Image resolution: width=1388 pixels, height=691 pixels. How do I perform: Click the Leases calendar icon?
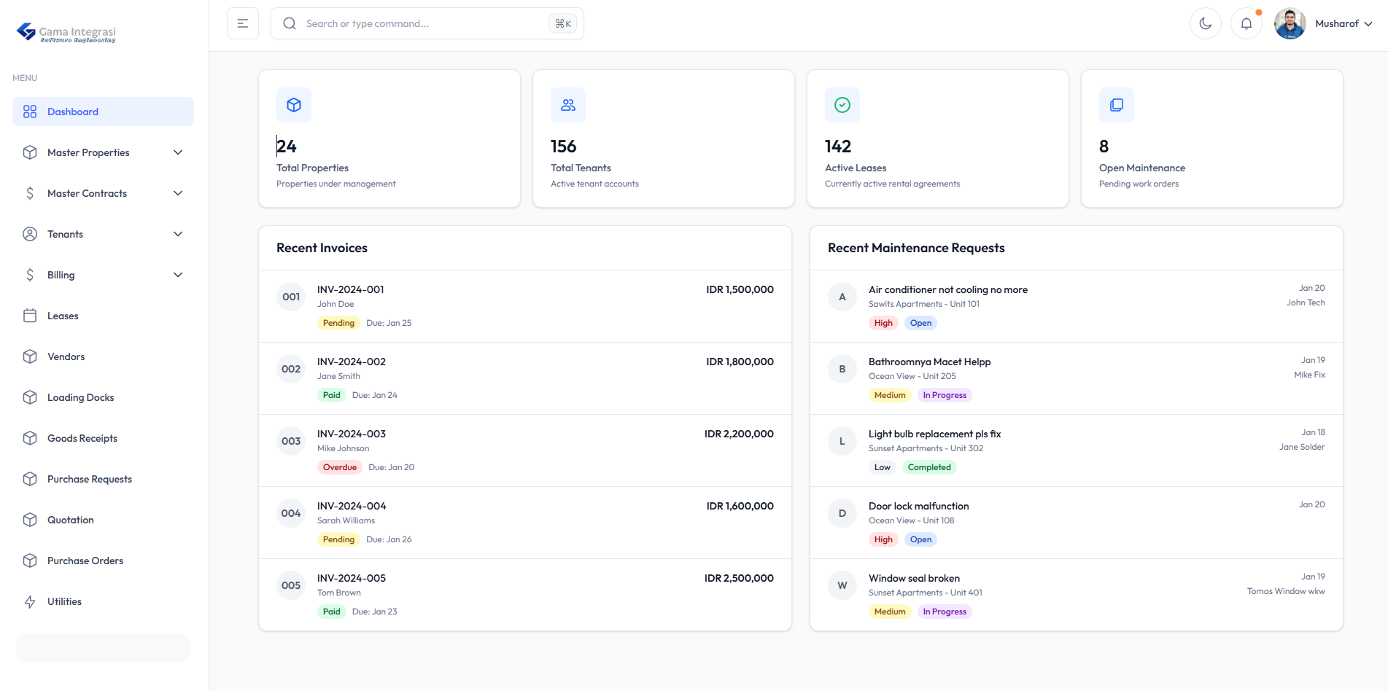click(30, 316)
